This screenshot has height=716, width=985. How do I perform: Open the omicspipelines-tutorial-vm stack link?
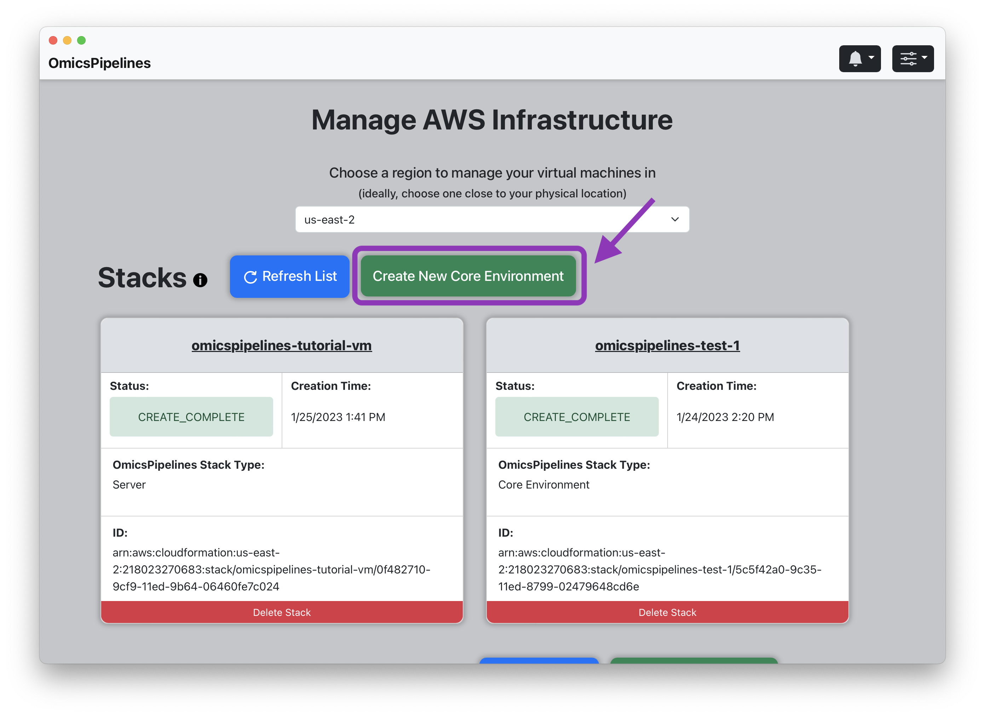click(x=281, y=345)
